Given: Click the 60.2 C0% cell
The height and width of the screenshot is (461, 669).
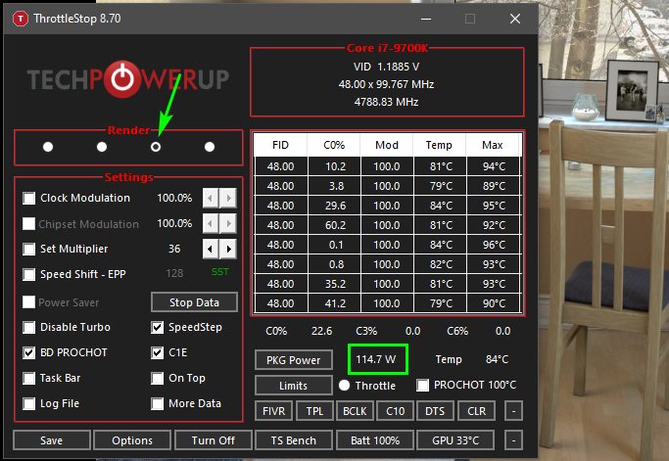Looking at the screenshot, I should pos(335,225).
